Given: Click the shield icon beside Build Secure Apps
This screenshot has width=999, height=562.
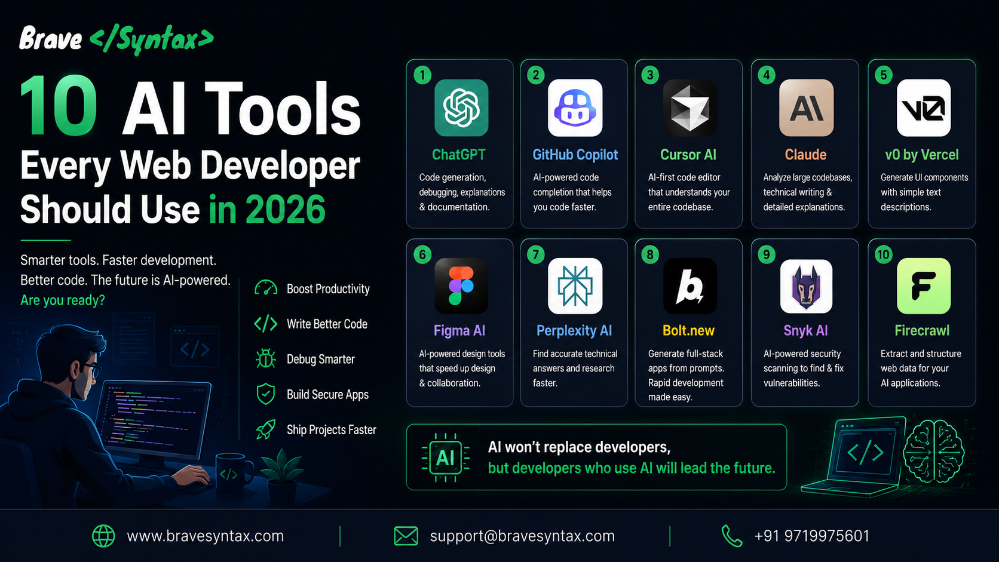Looking at the screenshot, I should pos(266,394).
